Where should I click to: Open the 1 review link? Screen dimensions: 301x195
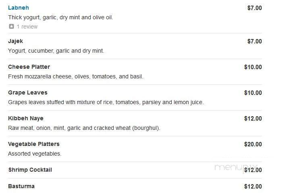point(27,27)
